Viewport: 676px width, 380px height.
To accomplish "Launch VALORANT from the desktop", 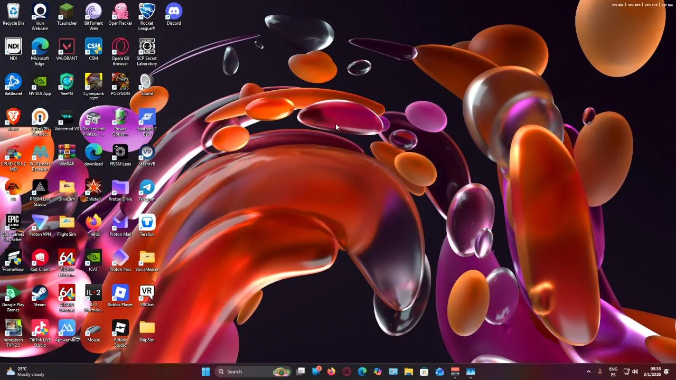I will coord(67,50).
